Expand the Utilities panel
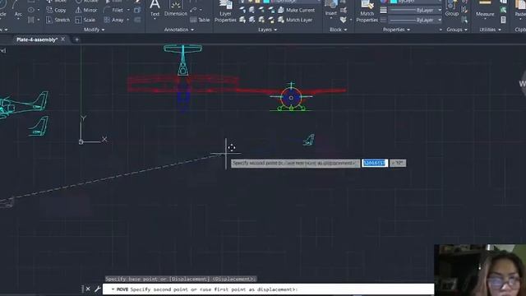Viewport: 526px width, 296px height. coord(490,30)
